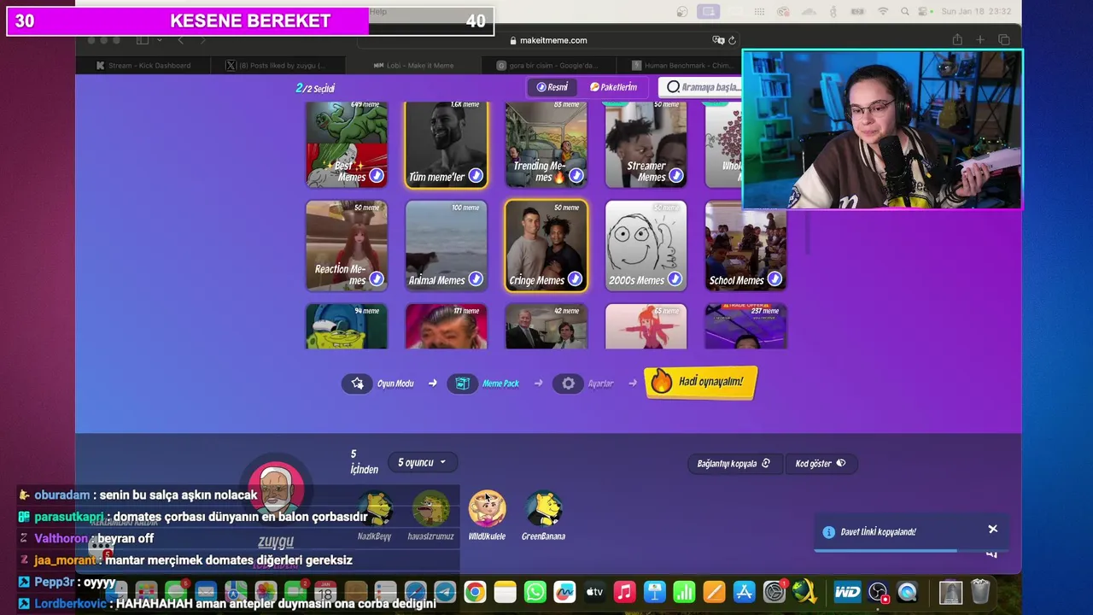Click the badge icon on Animal Memes card
Viewport: 1093px width, 615px height.
coord(476,279)
